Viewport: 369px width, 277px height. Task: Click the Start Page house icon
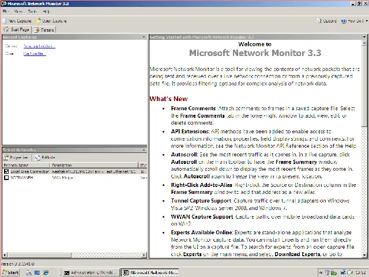click(x=6, y=29)
